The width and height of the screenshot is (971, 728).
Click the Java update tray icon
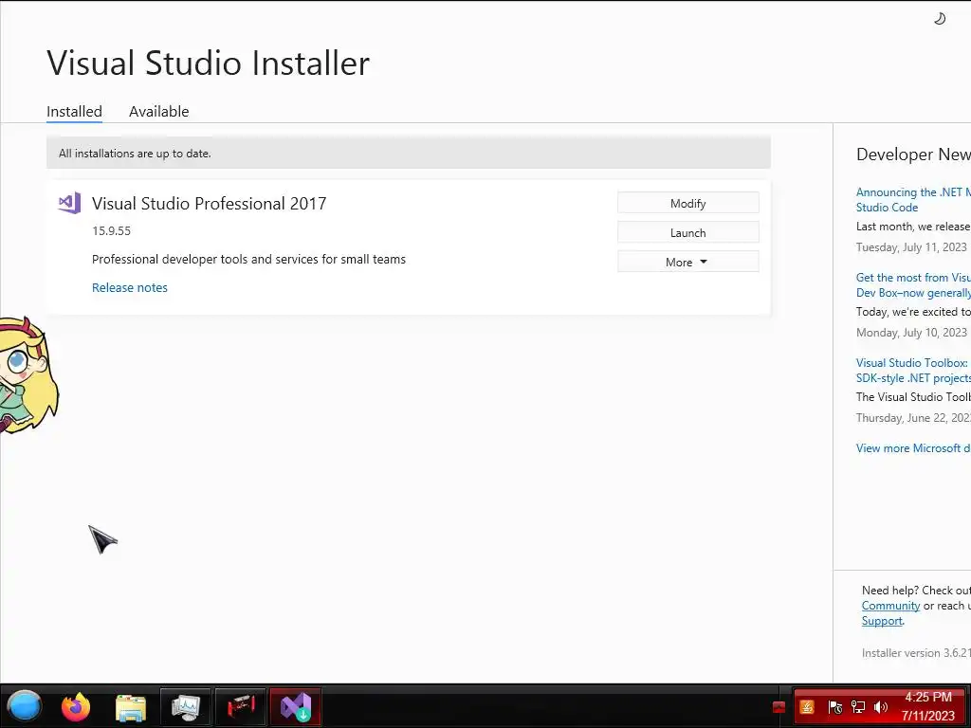coord(807,707)
